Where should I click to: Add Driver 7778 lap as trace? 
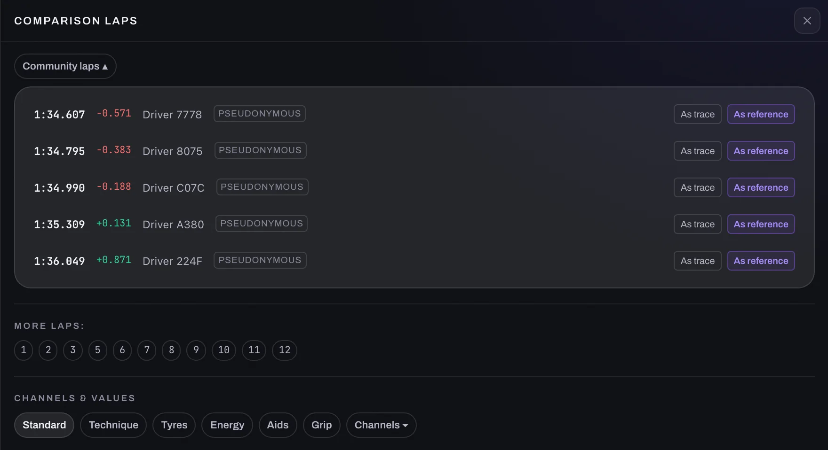697,114
